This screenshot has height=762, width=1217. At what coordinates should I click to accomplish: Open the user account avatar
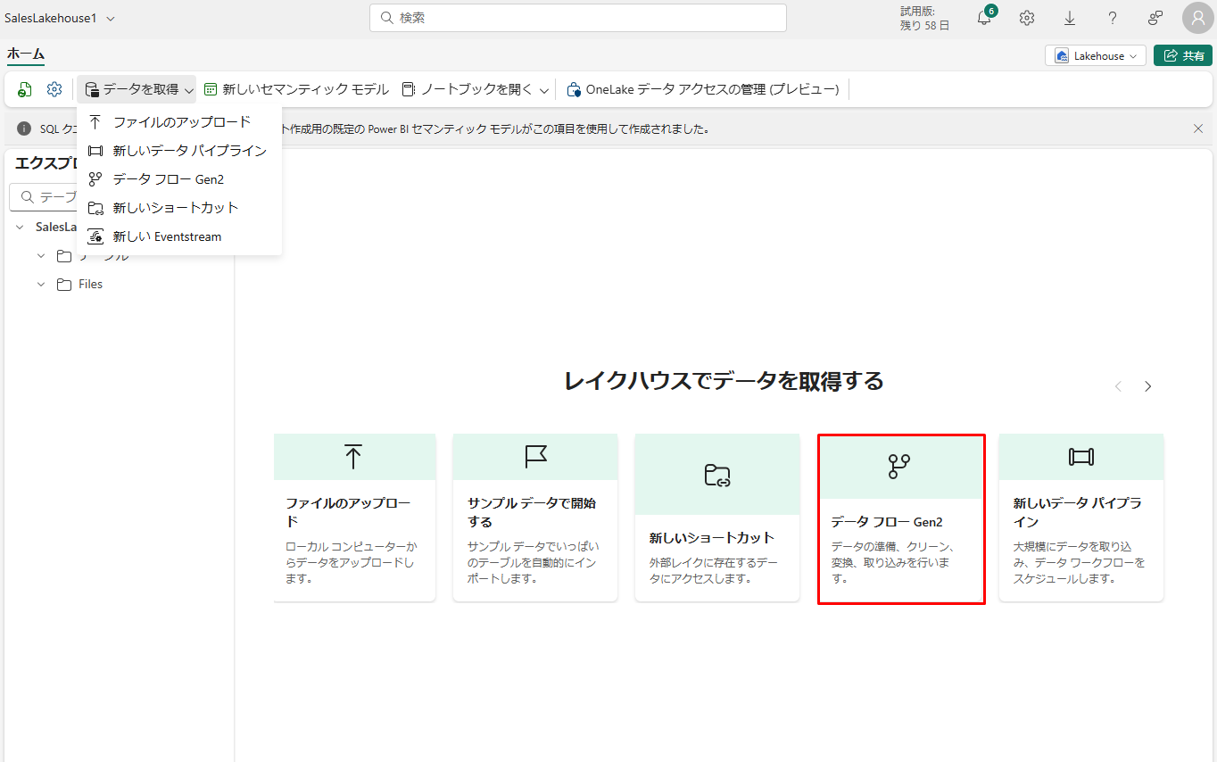click(x=1197, y=18)
